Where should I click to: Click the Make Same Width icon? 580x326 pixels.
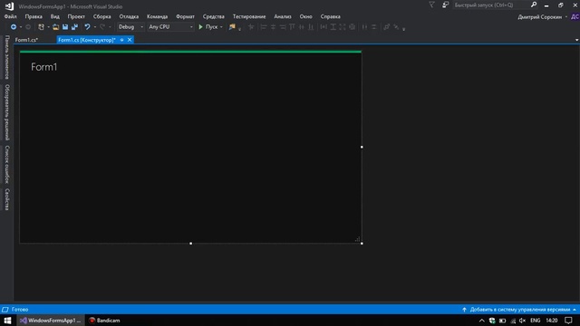pos(324,27)
